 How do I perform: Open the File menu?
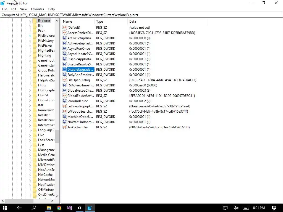tap(4, 9)
